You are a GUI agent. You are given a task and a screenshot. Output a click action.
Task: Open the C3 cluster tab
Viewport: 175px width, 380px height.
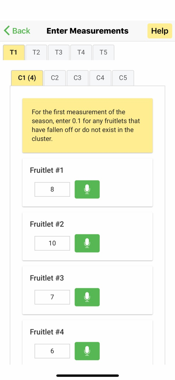[x=77, y=78]
